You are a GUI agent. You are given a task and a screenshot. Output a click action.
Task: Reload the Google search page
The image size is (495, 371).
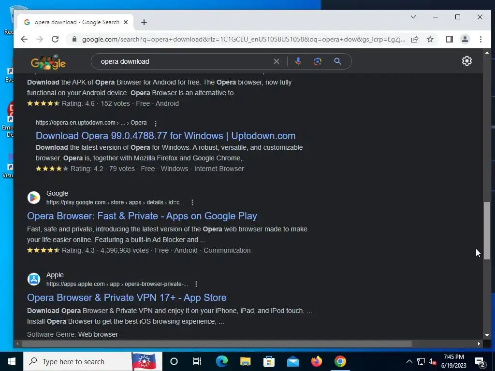[x=55, y=39]
